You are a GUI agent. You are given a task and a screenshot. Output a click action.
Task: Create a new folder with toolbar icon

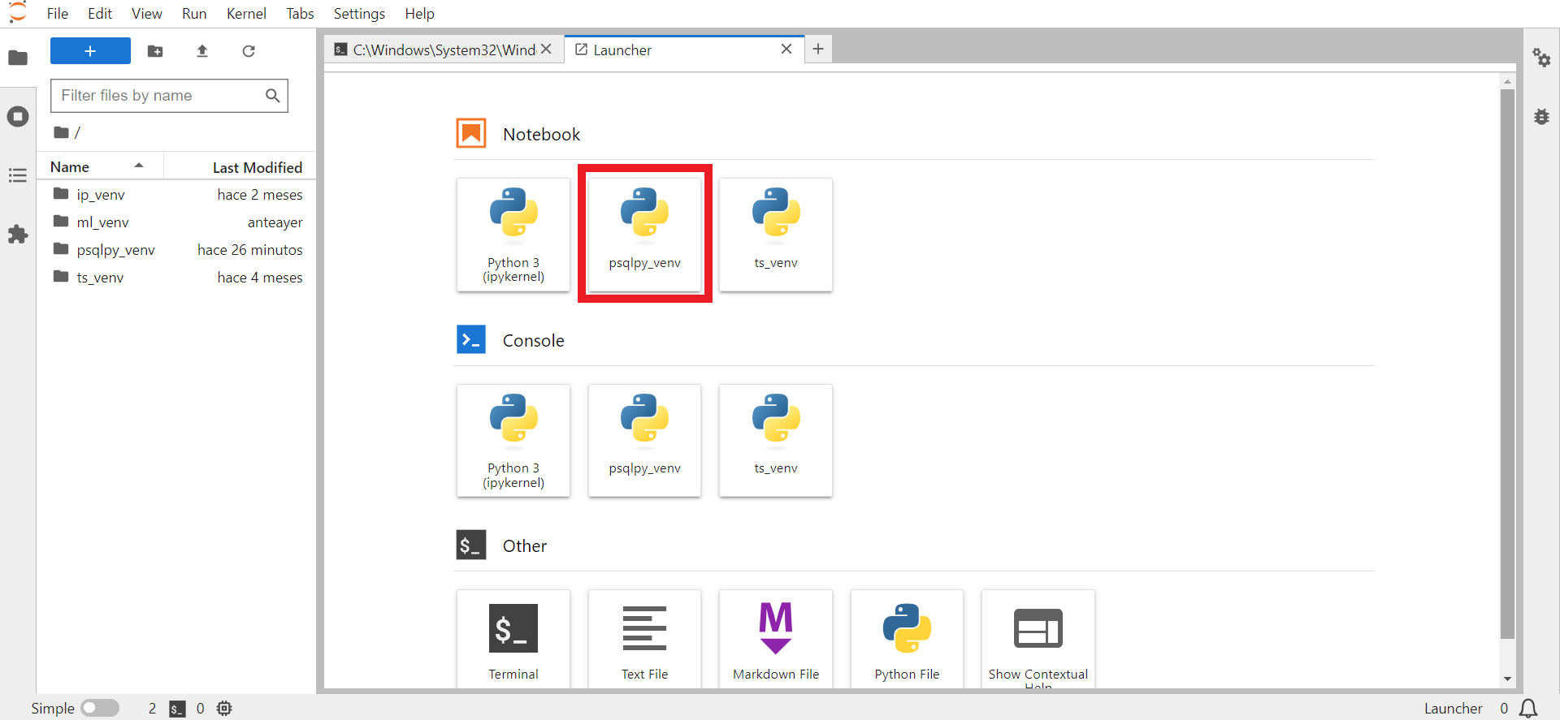click(155, 51)
